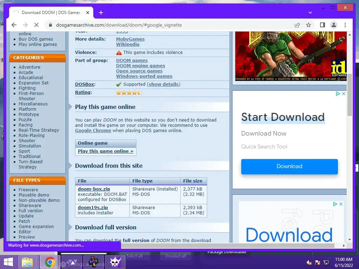Close the Download DOOM tab
Image resolution: width=359 pixels, height=269 pixels.
[87, 13]
